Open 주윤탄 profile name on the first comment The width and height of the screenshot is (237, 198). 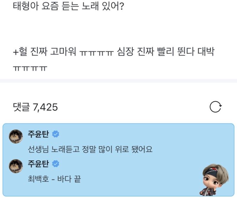click(39, 134)
